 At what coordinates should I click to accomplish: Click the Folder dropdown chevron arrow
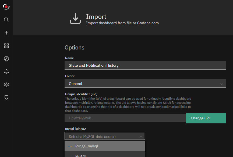click(x=221, y=84)
